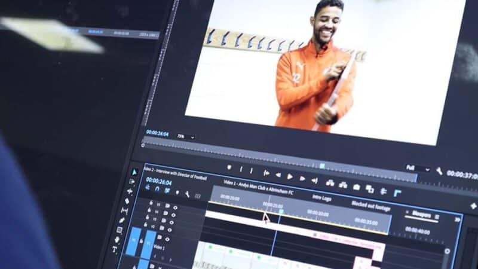Click timeline playhead timecode field
This screenshot has height=269, width=478.
pos(159,182)
